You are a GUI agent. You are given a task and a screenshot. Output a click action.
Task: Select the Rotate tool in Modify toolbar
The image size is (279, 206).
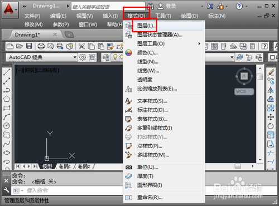(271, 126)
